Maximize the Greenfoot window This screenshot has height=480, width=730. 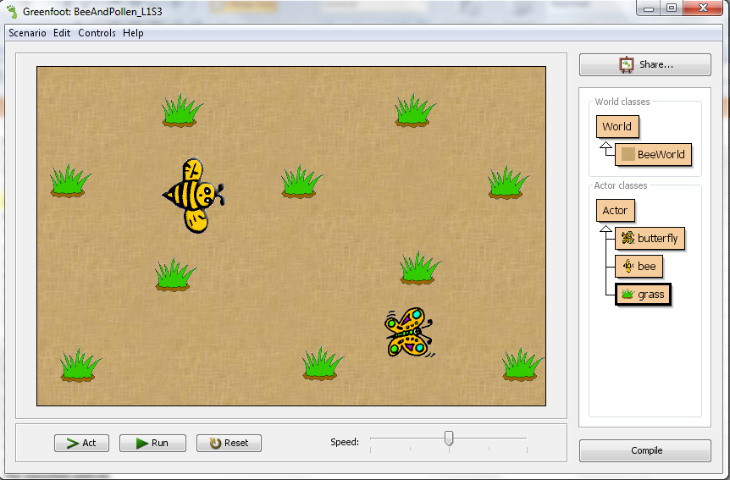pos(672,8)
